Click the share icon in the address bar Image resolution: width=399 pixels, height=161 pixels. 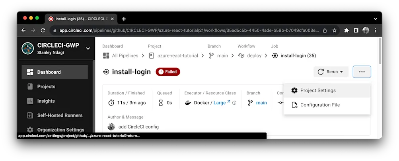[325, 31]
